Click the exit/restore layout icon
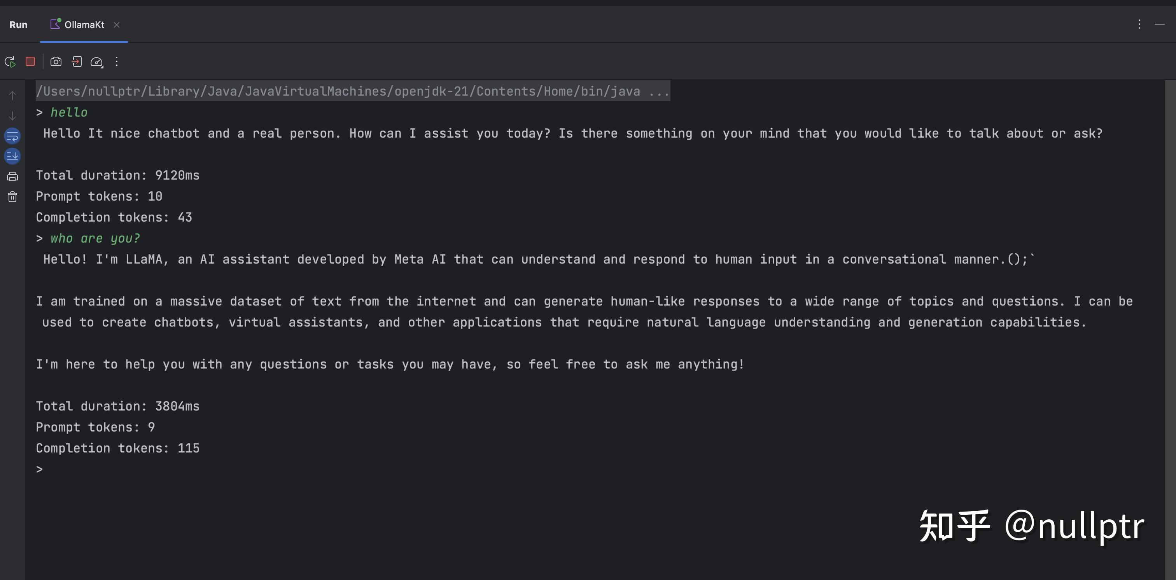Screen dimensions: 1176x580 tap(77, 61)
